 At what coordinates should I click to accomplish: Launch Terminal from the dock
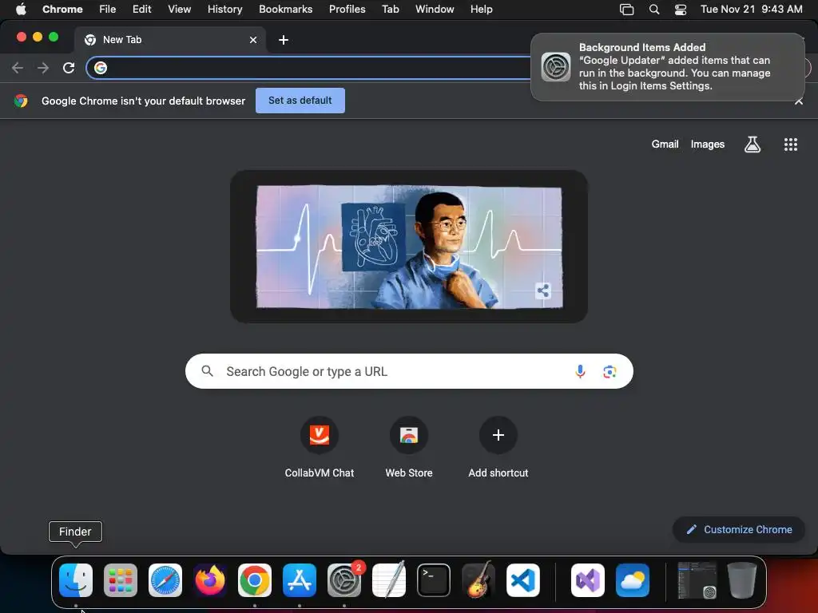[434, 579]
